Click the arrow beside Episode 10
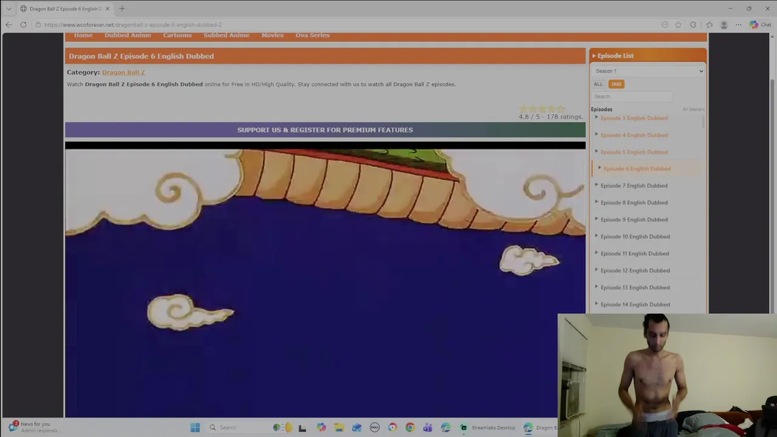This screenshot has width=777, height=437. pyautogui.click(x=596, y=236)
